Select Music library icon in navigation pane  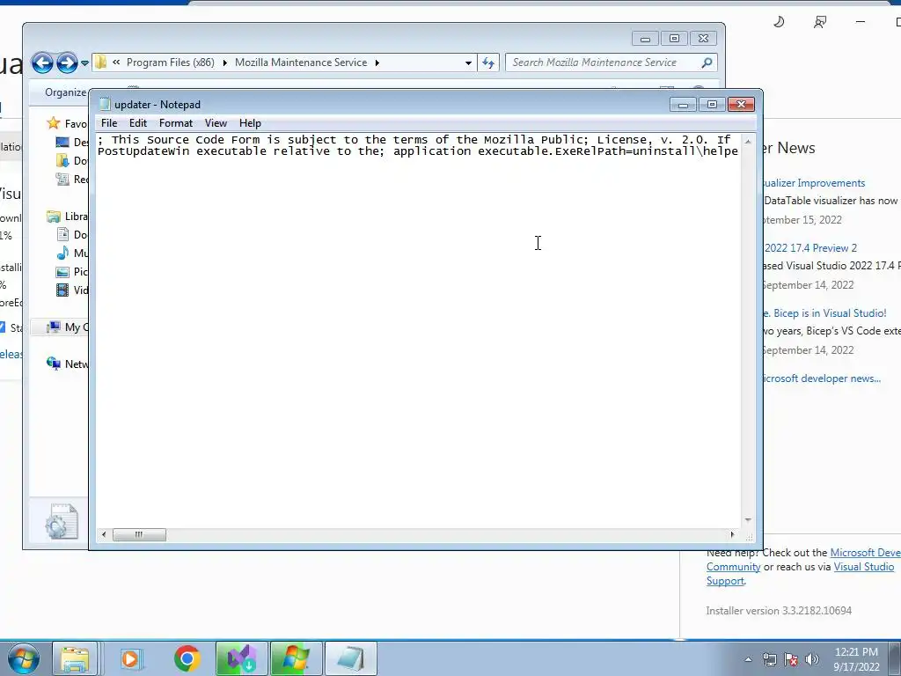(x=62, y=253)
